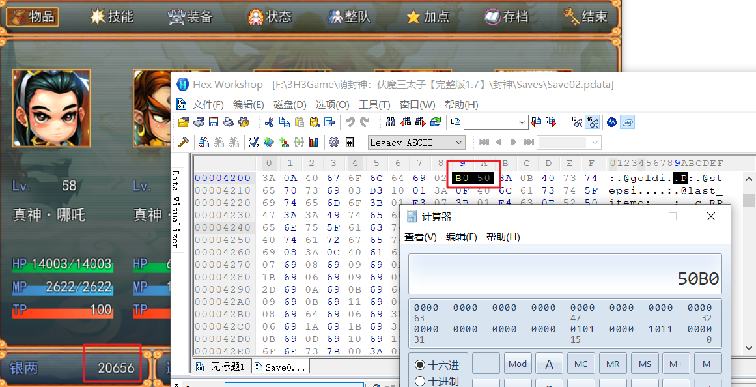This screenshot has width=756, height=387.
Task: Save the file with the floppy icon
Action: click(214, 122)
